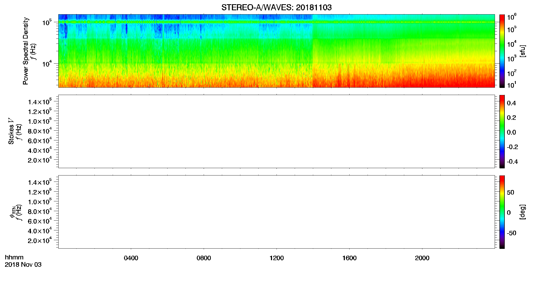
Task: Click the Stokes V axis label
Action: click(11, 131)
